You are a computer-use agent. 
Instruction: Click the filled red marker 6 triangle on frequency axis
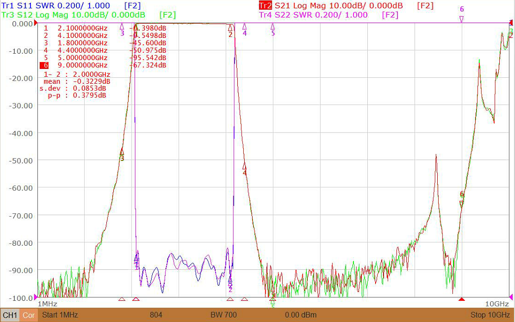[461, 299]
